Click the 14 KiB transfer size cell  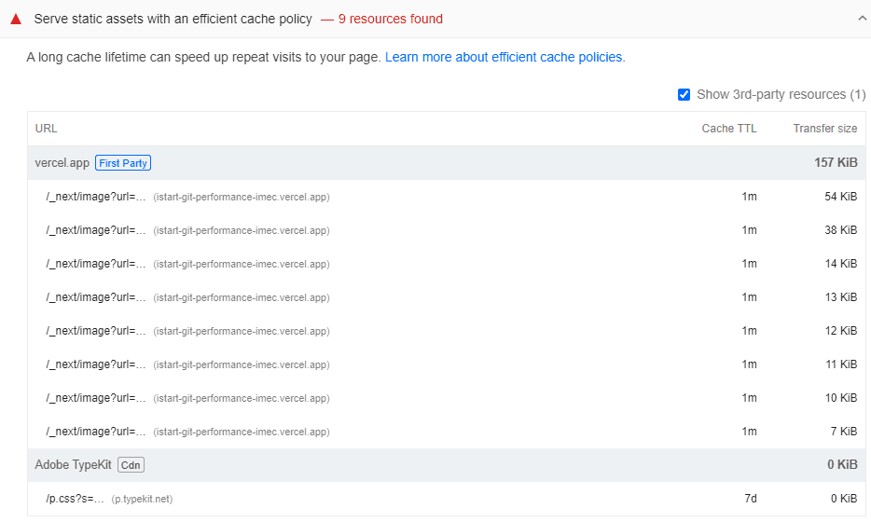pos(840,264)
